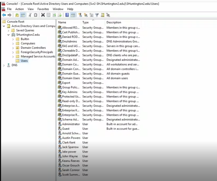The height and width of the screenshot is (181, 217).
Task: Toggle Show/Hide Action Pane toolbar icon
Action: [x=73, y=15]
